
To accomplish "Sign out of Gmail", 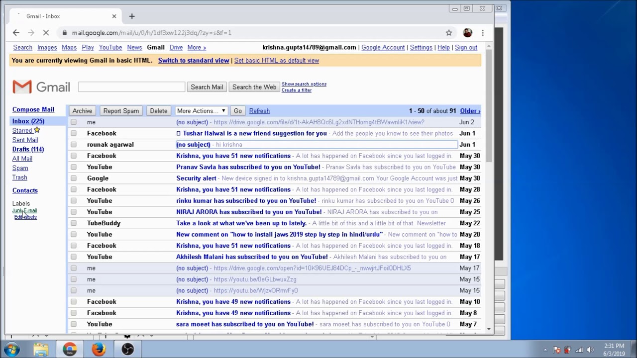I will (x=466, y=47).
